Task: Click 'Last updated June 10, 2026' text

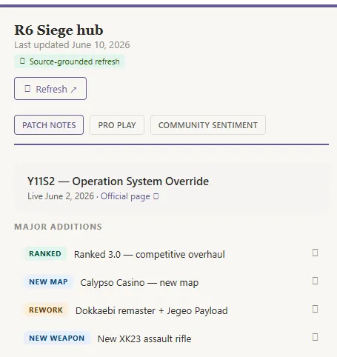Action: click(72, 45)
